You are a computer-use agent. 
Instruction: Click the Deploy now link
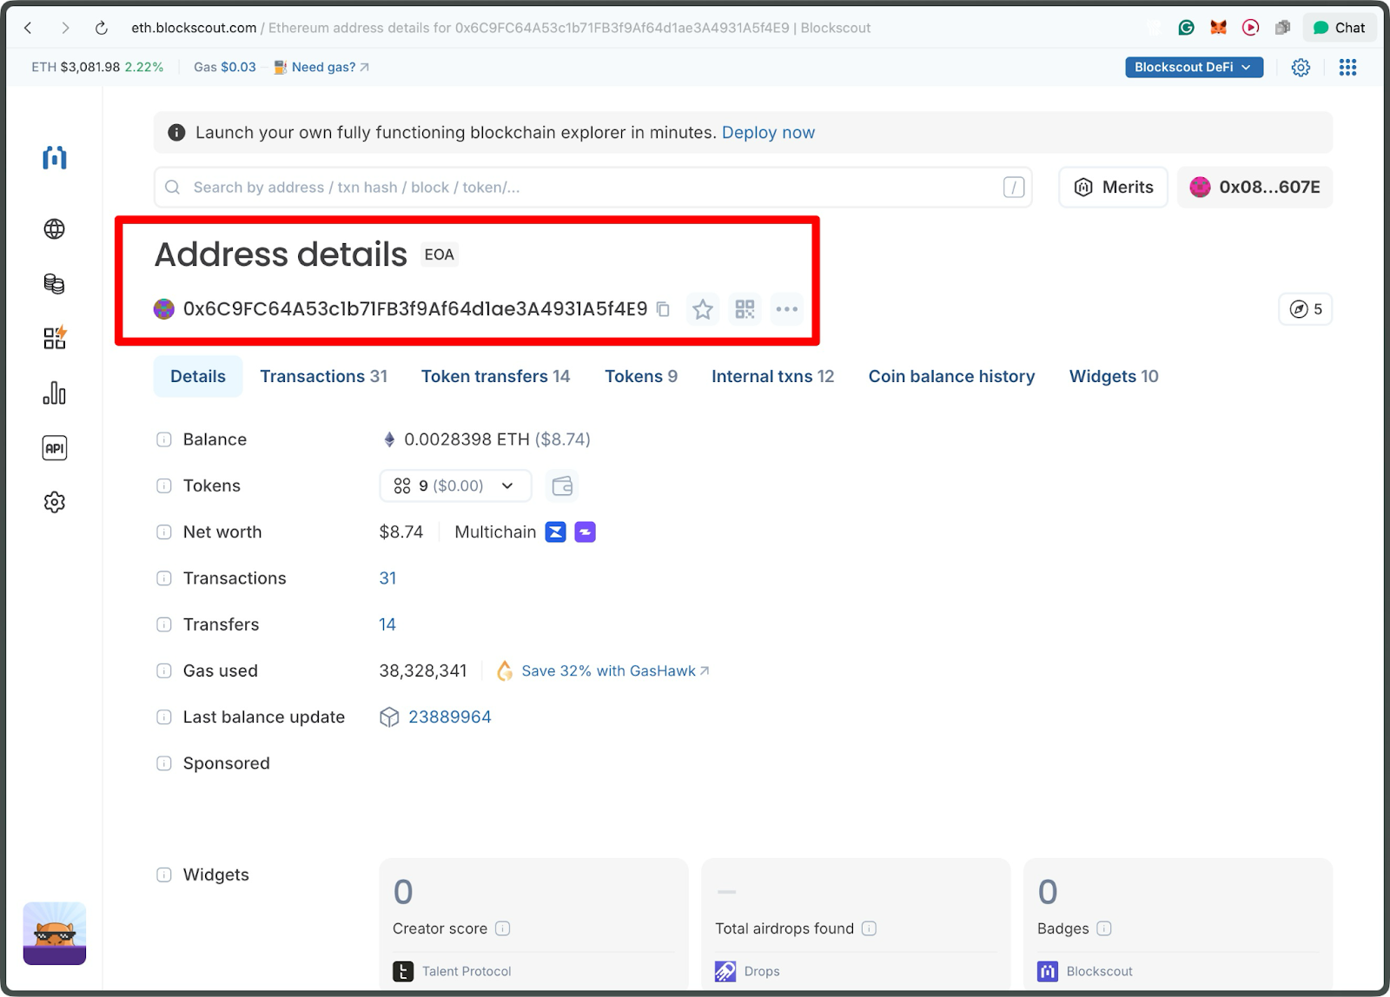tap(768, 132)
